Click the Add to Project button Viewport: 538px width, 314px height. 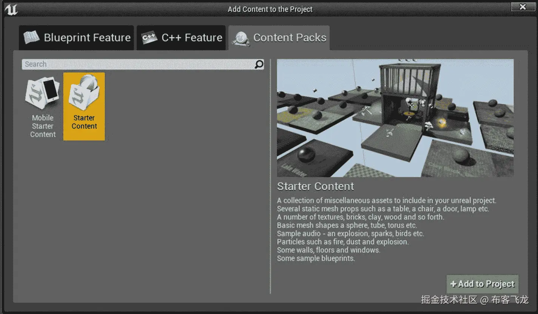point(483,285)
